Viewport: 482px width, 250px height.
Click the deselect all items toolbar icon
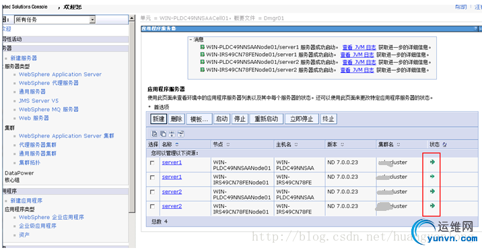pos(163,134)
